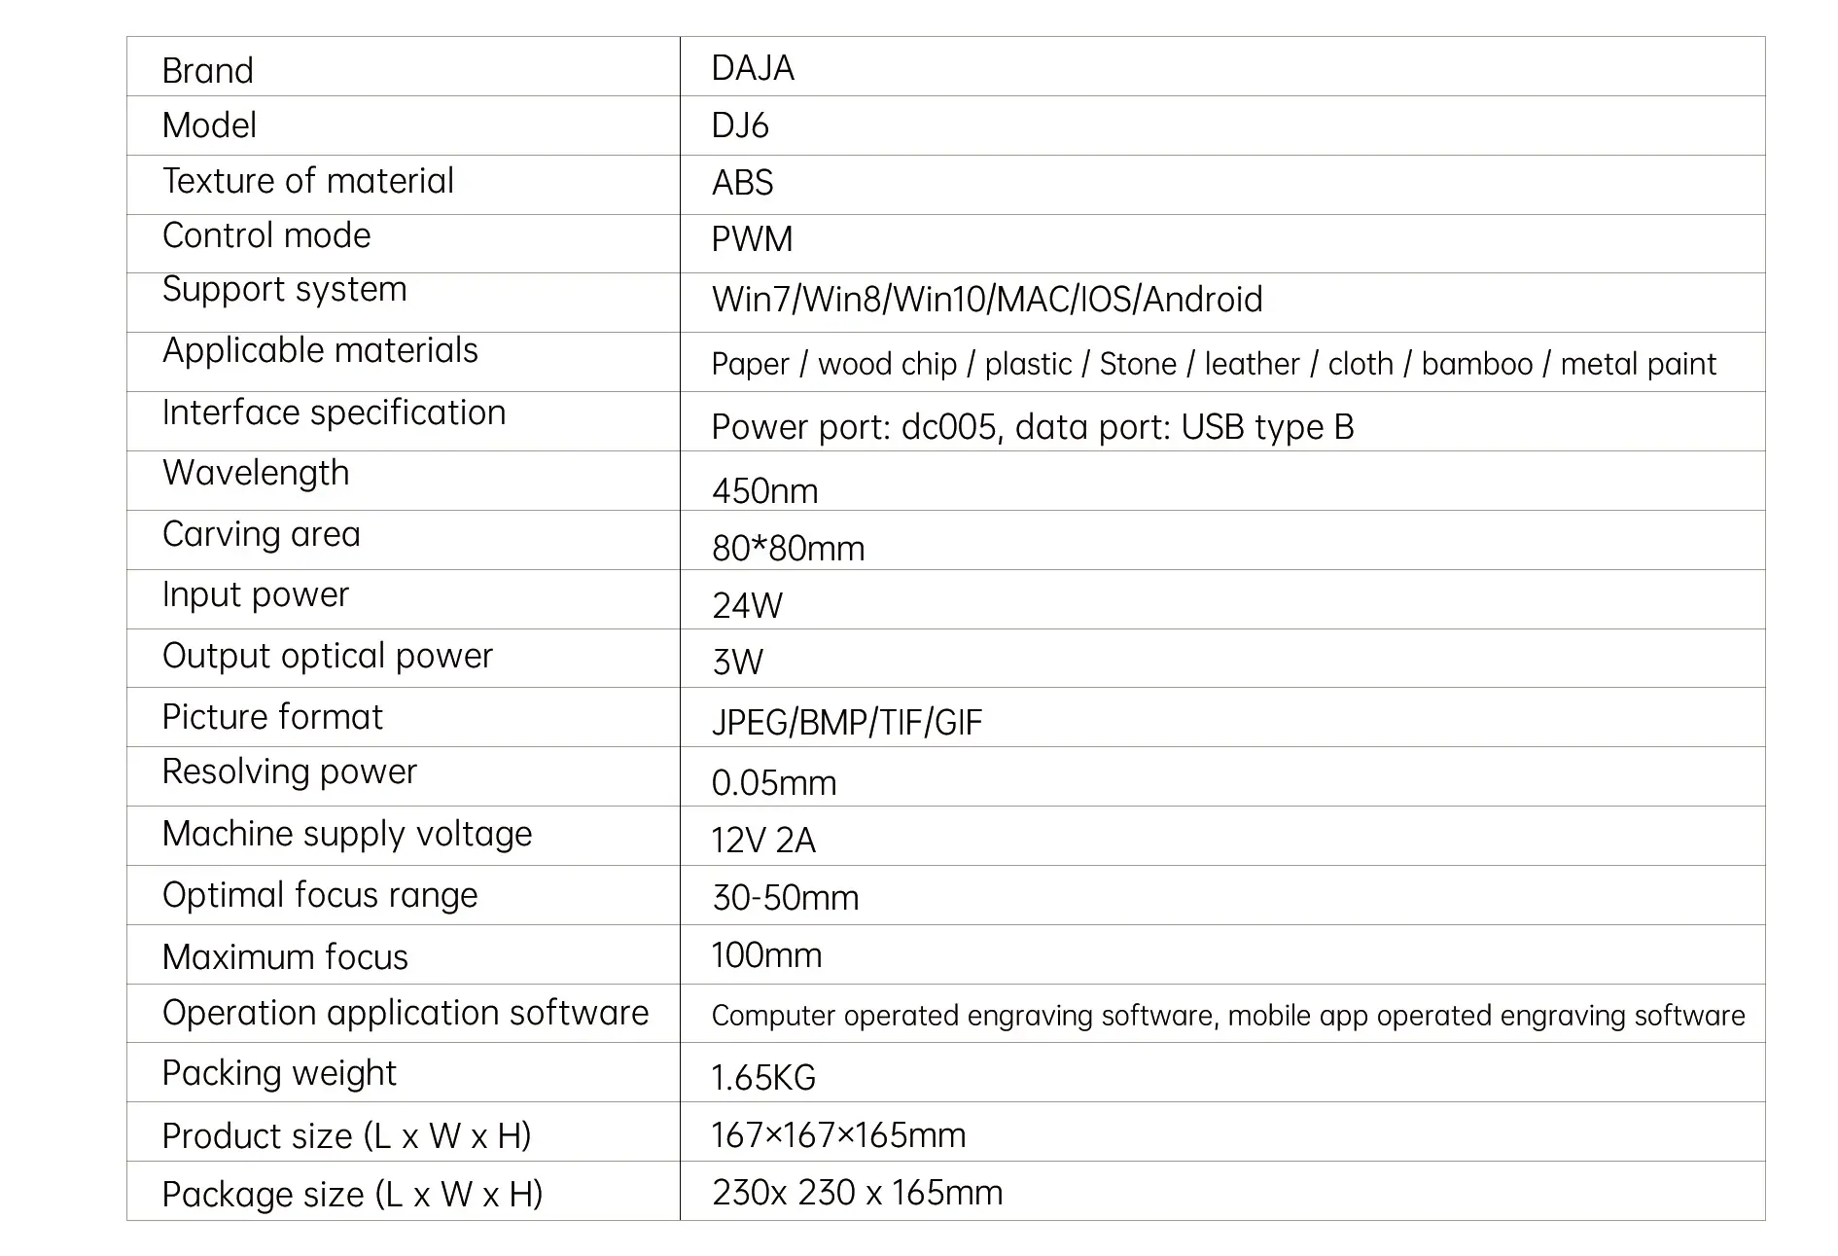Click the Package size (L x W x H) label
The width and height of the screenshot is (1838, 1256).
[x=352, y=1195]
